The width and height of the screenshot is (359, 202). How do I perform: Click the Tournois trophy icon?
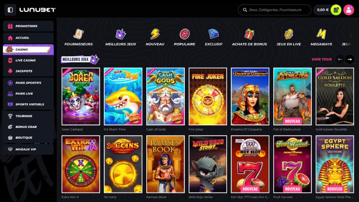10,116
